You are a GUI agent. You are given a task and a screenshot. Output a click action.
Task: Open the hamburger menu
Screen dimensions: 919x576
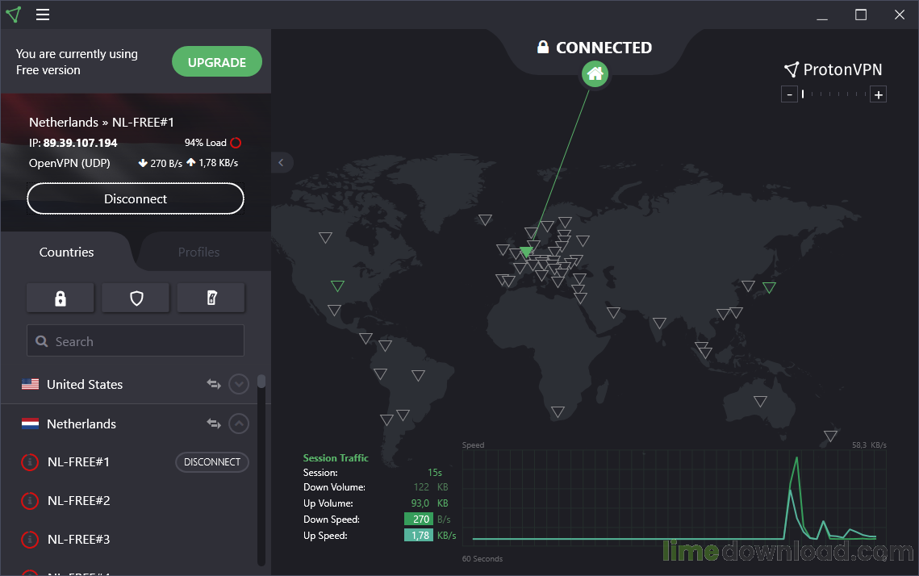pyautogui.click(x=43, y=15)
